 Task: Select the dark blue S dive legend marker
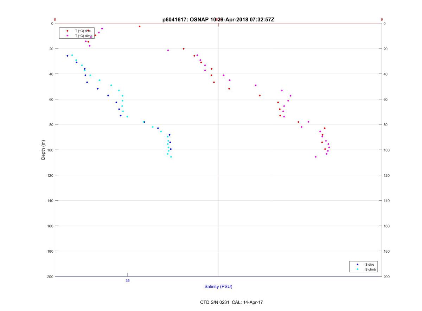[358, 264]
